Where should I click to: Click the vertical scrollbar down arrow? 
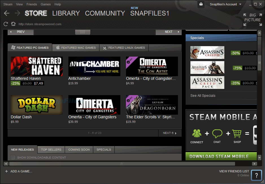[259, 158]
